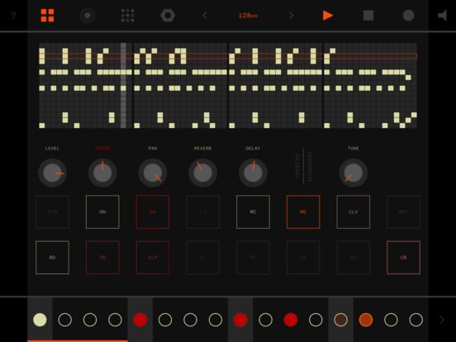Select the CLV instrument pad
Screen dimensions: 456x342
tap(354, 212)
